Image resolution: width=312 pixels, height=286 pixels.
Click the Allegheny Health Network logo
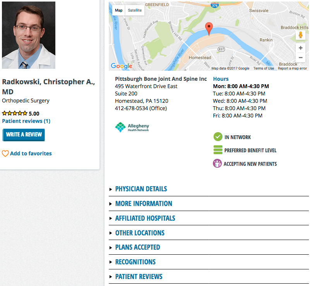(132, 127)
